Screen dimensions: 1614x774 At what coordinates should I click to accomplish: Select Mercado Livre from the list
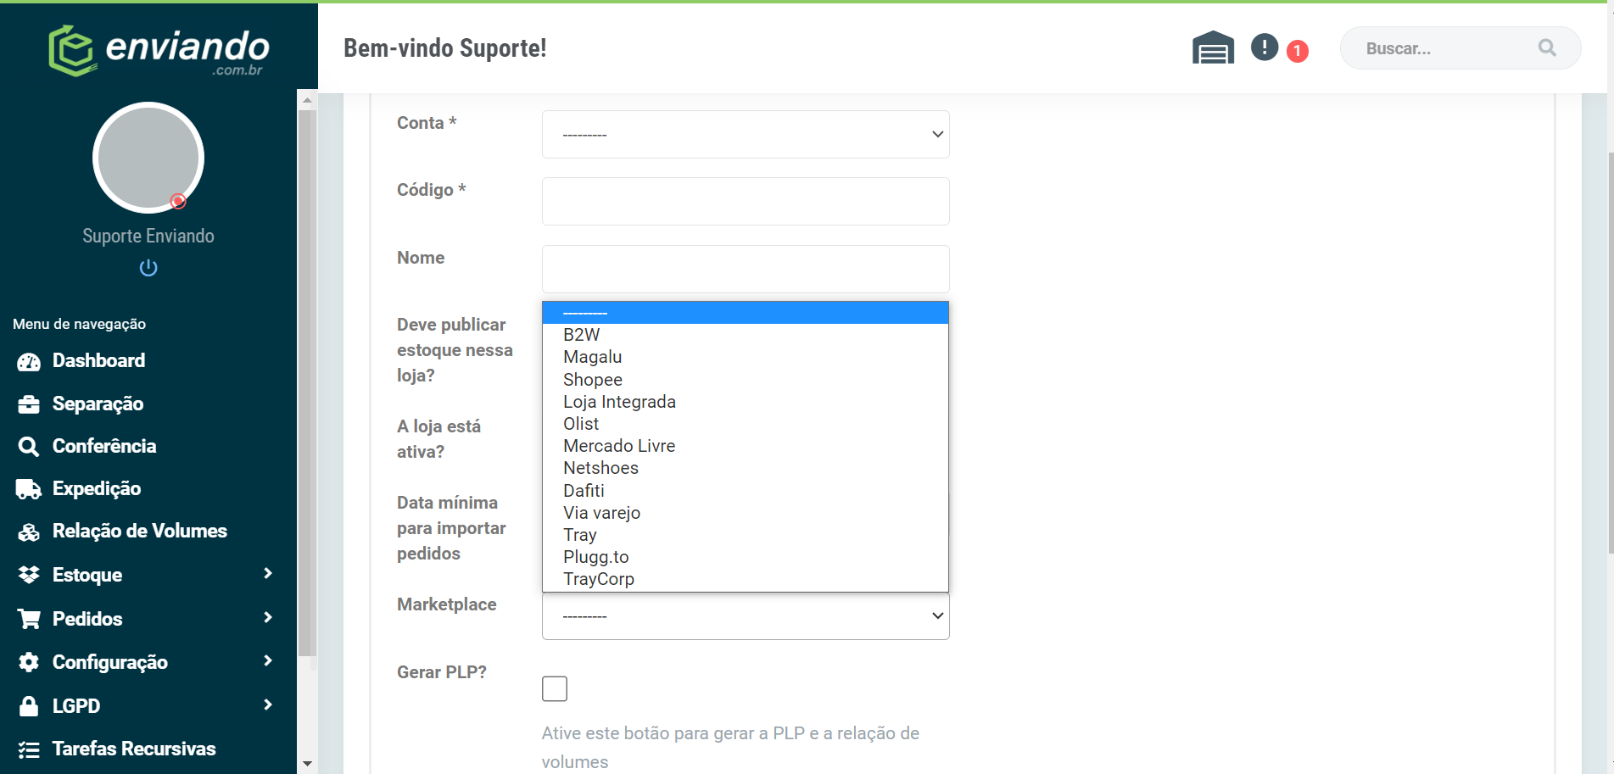619,446
